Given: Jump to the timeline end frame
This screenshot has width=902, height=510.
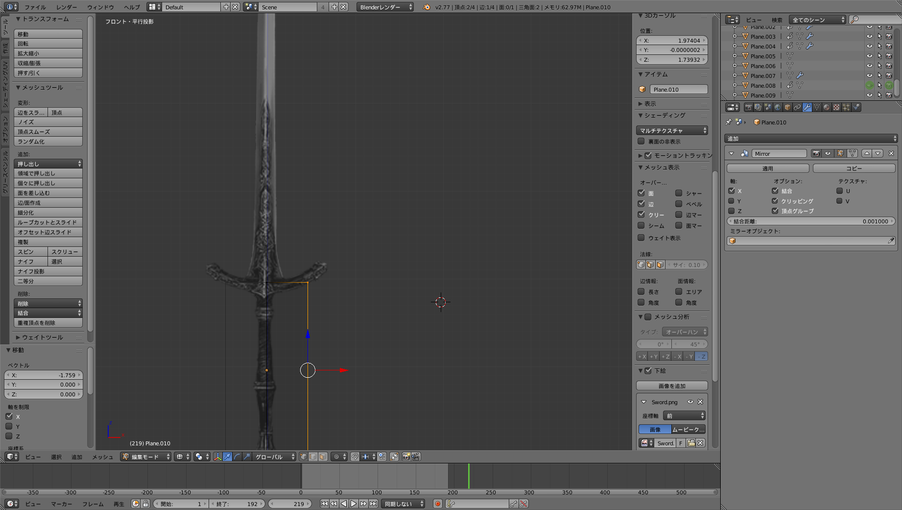Looking at the screenshot, I should 374,504.
